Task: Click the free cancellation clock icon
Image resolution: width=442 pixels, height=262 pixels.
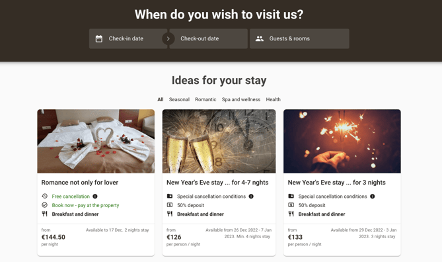Action: tap(44, 196)
